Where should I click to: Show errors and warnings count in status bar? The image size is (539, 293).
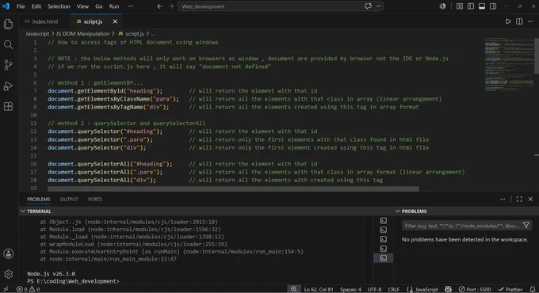(x=29, y=289)
